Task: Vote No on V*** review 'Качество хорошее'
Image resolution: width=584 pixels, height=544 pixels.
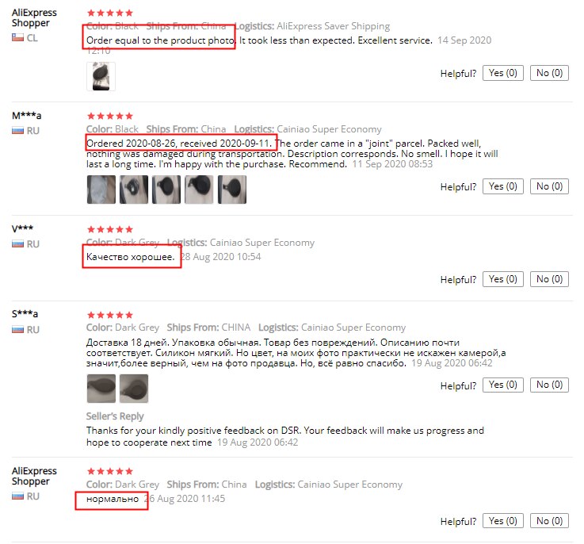Action: 549,279
